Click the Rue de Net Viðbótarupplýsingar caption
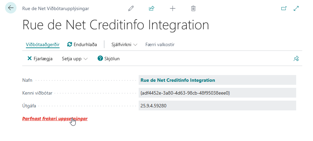Viewport: 313px width, 141px height. coord(56,8)
